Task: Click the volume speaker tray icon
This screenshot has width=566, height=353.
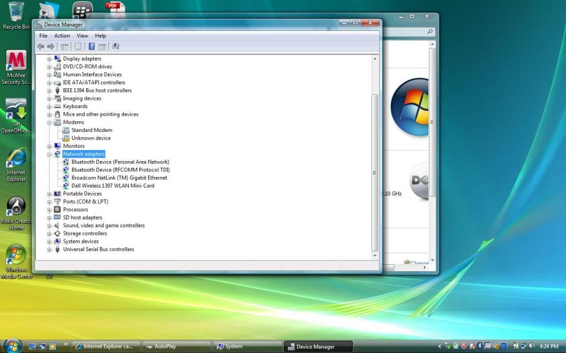Action: 532,346
